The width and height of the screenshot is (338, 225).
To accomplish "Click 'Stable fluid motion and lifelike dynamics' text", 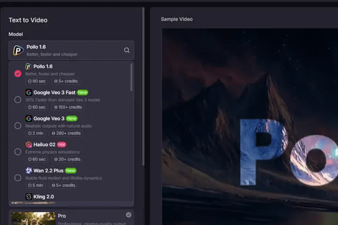I will pyautogui.click(x=63, y=178).
